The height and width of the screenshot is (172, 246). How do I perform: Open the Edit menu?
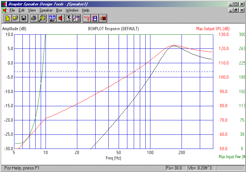pyautogui.click(x=21, y=10)
